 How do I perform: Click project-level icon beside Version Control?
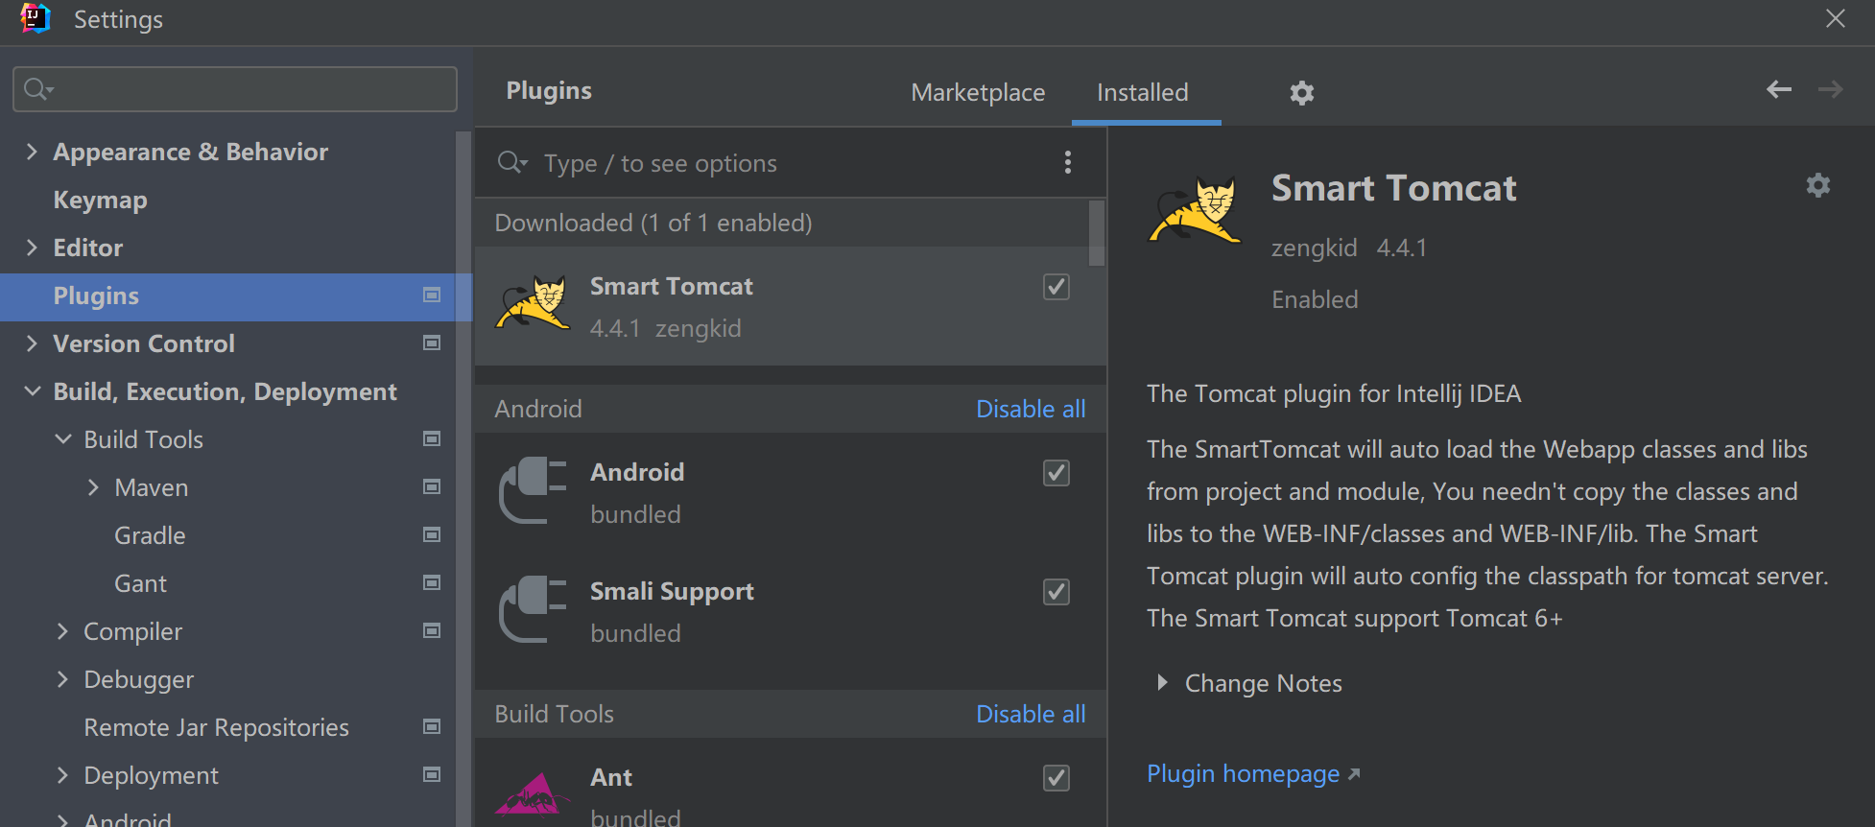click(x=432, y=343)
